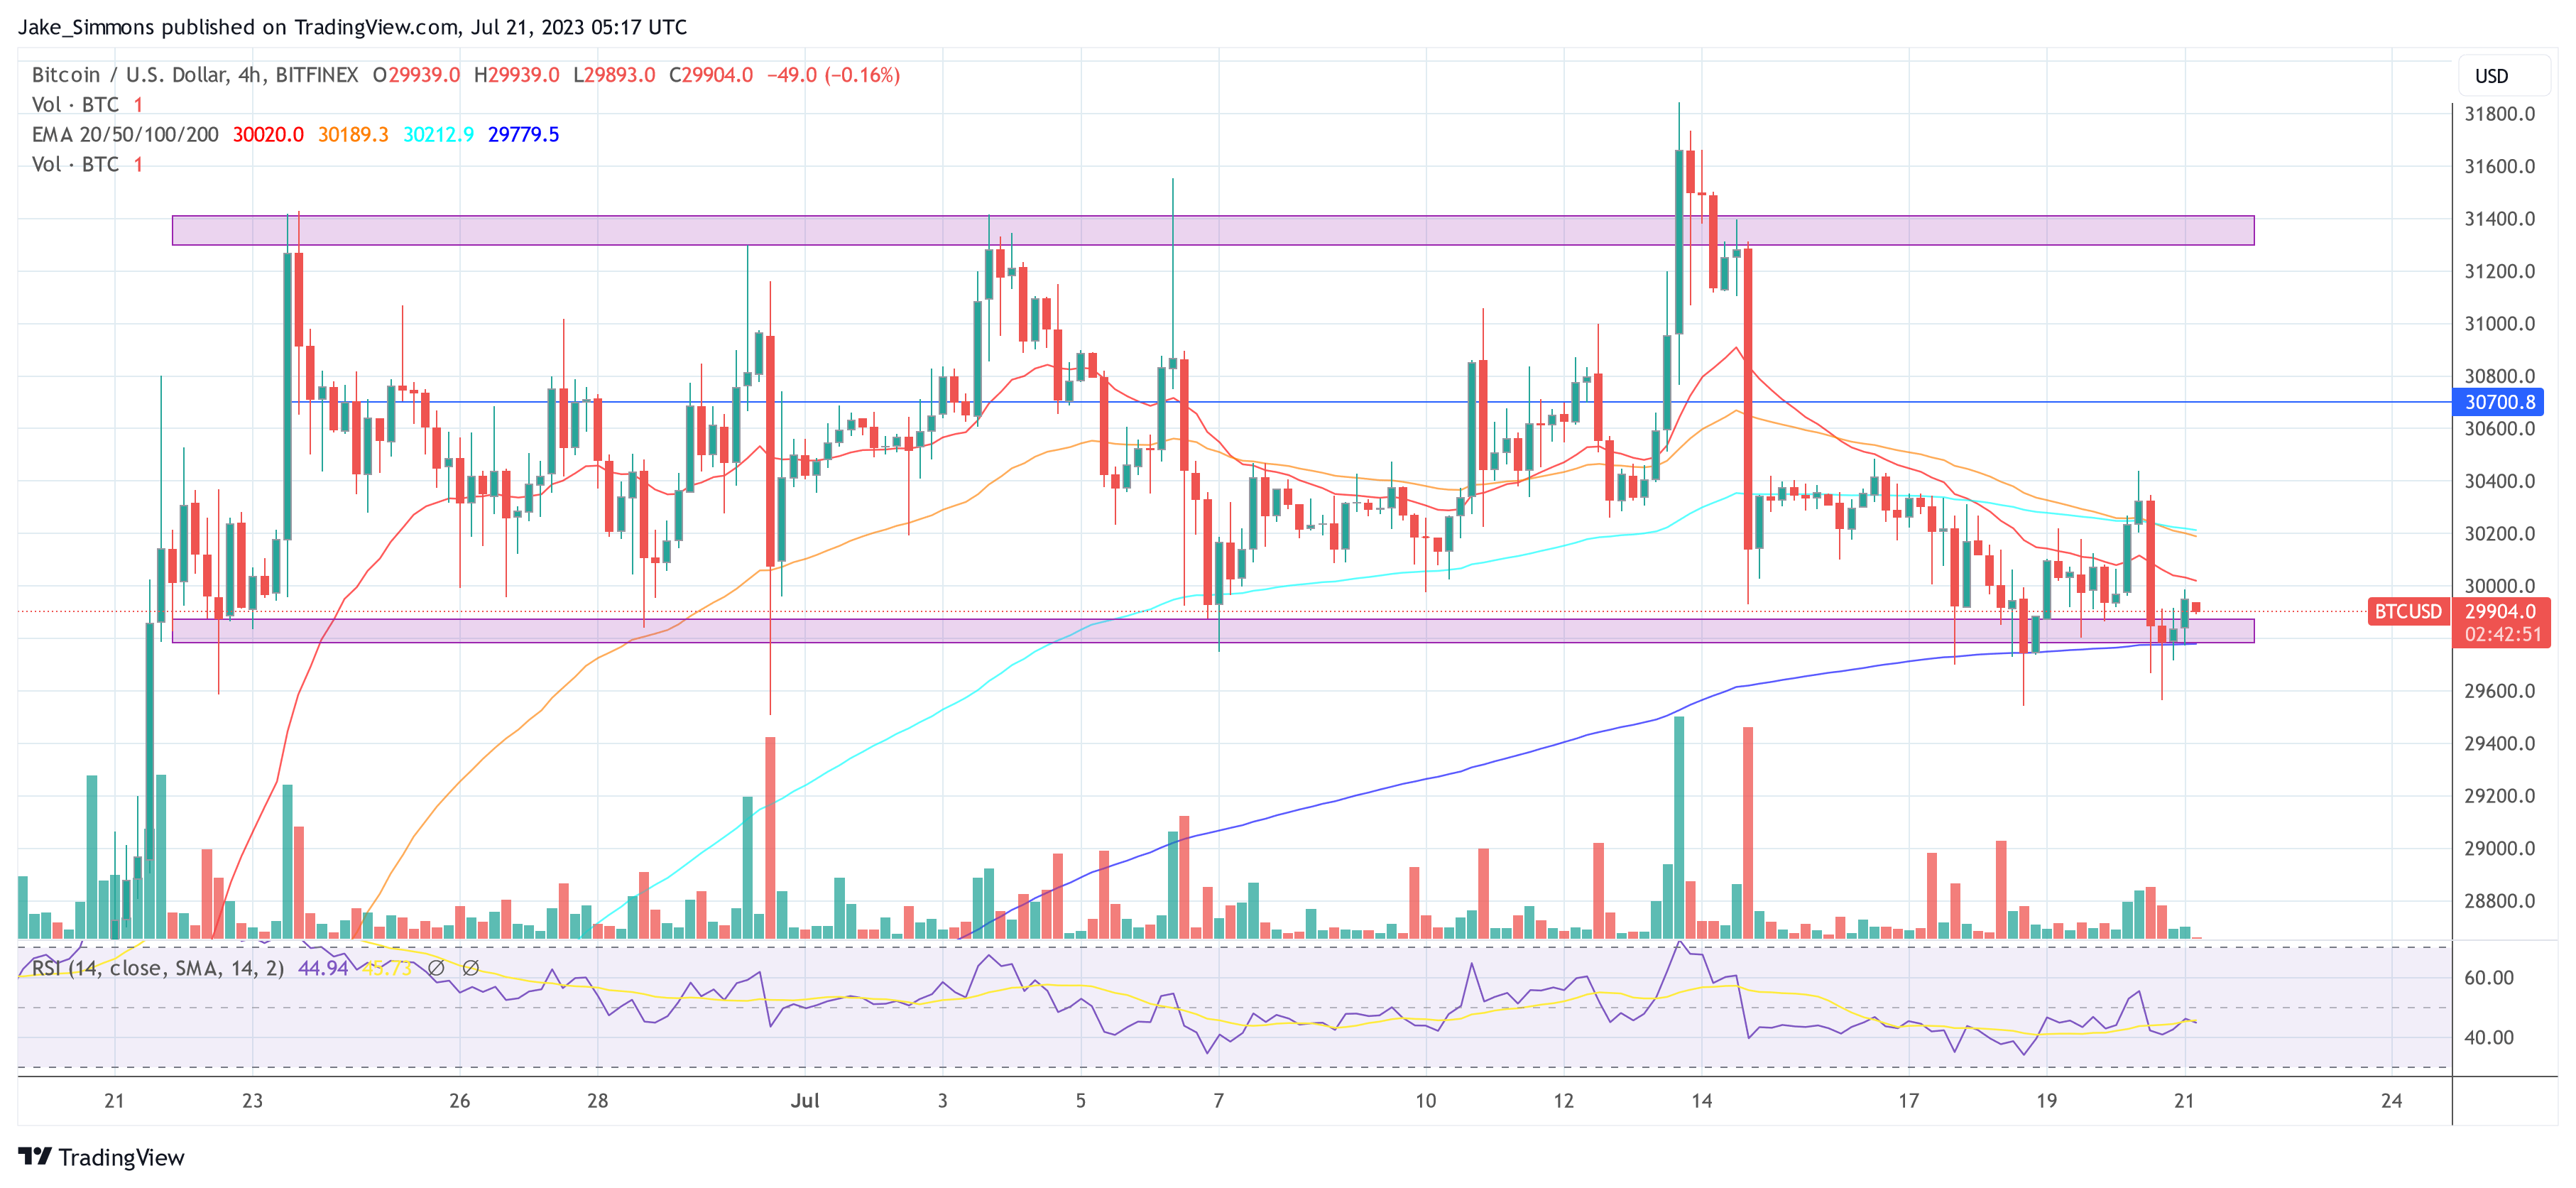Click the RSI scale label 60.00
This screenshot has width=2576, height=1188.
[2488, 978]
